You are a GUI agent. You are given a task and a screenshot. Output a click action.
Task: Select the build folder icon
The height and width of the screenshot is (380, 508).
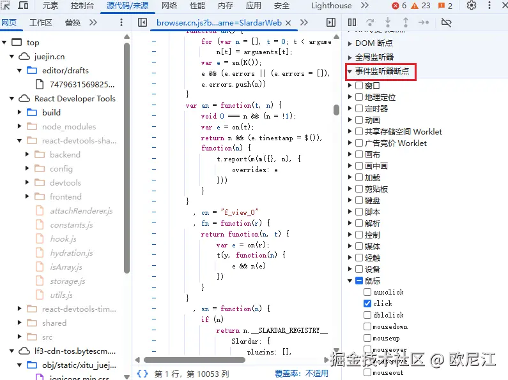click(x=32, y=112)
